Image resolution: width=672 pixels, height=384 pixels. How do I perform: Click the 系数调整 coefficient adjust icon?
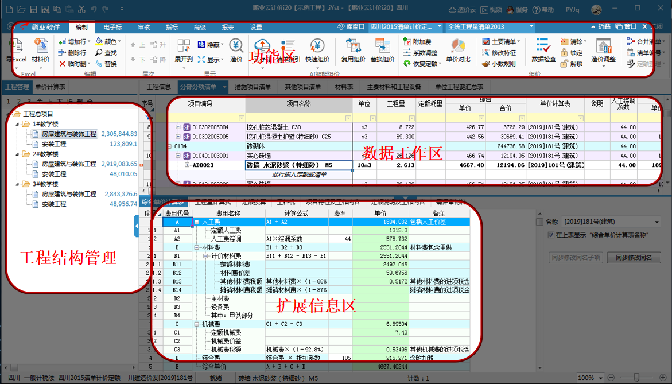407,52
